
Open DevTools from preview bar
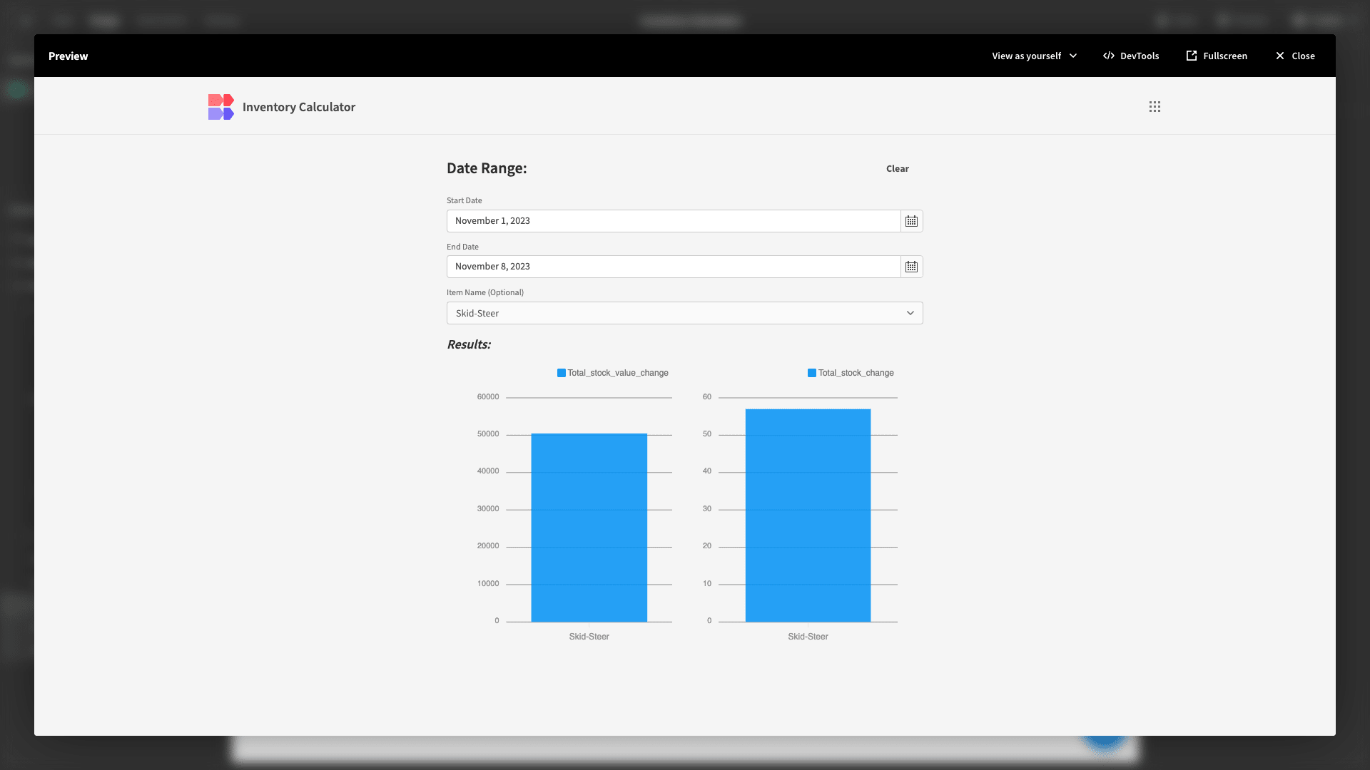[x=1131, y=56]
